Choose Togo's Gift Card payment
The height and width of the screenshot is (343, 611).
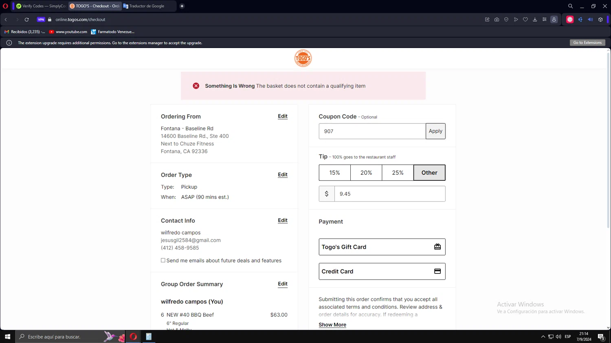click(382, 247)
